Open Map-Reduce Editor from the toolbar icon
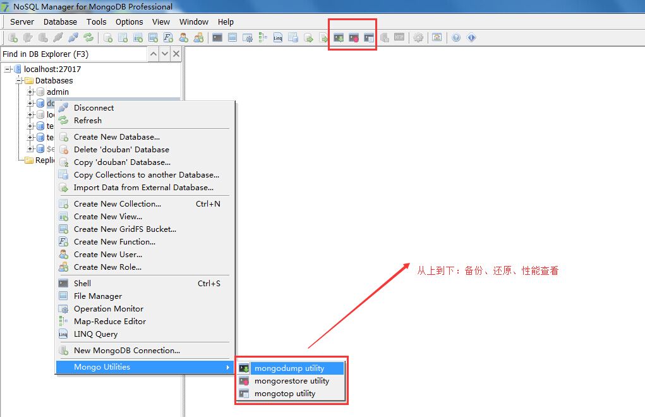Viewport: 645px width, 417px height. click(262, 38)
